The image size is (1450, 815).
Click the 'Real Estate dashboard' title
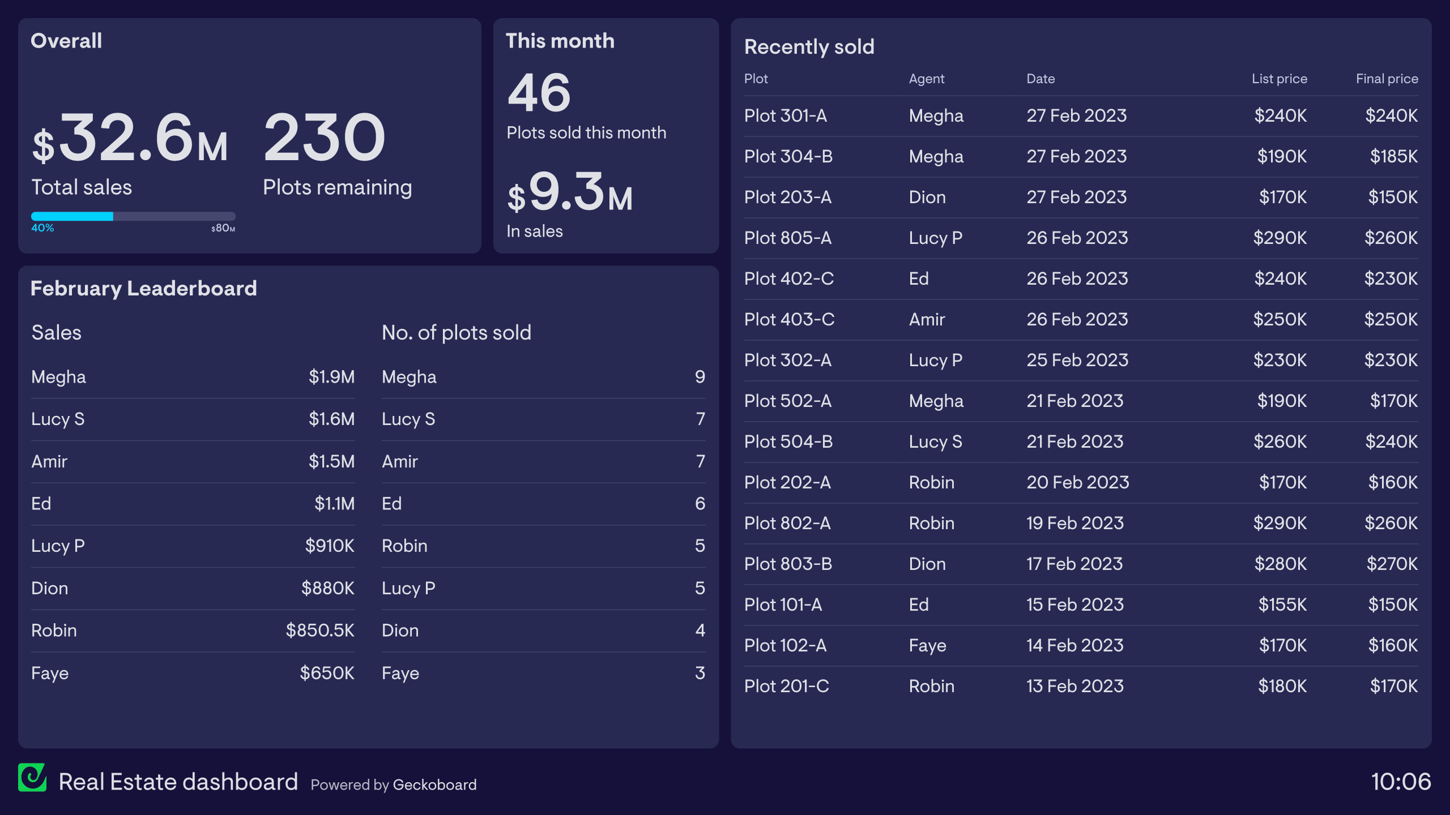point(178,782)
